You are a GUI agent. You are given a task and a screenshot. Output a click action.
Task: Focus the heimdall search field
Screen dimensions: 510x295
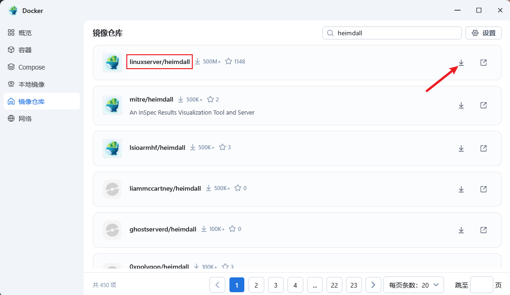coord(392,33)
